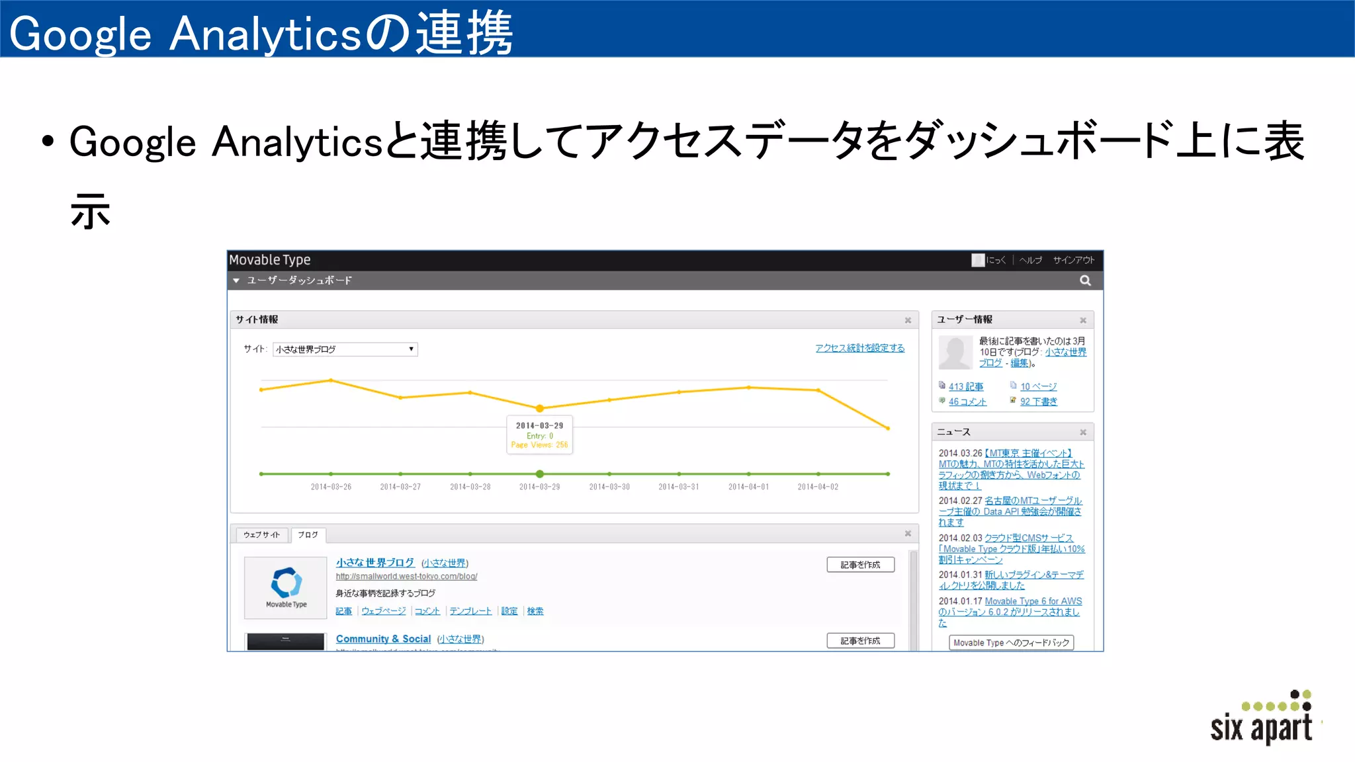Click the にっく user name

pos(996,260)
